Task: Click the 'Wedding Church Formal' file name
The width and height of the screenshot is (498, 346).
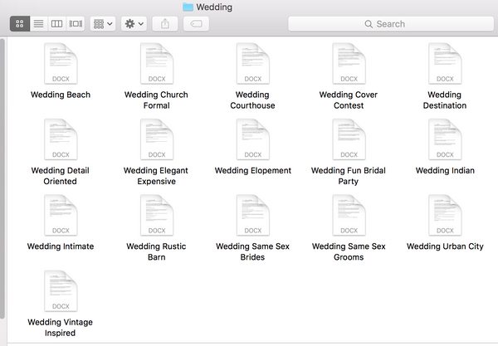Action: click(156, 100)
